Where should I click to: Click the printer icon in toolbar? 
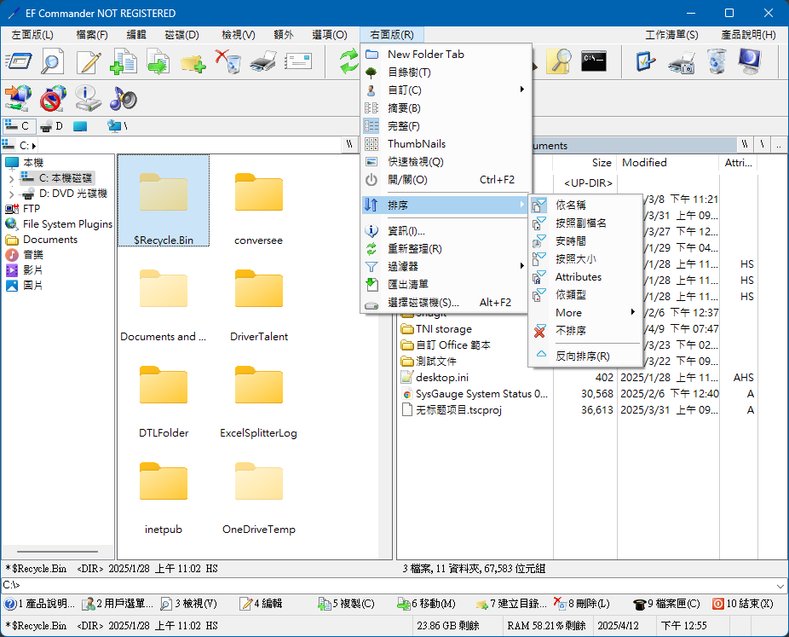[x=263, y=62]
